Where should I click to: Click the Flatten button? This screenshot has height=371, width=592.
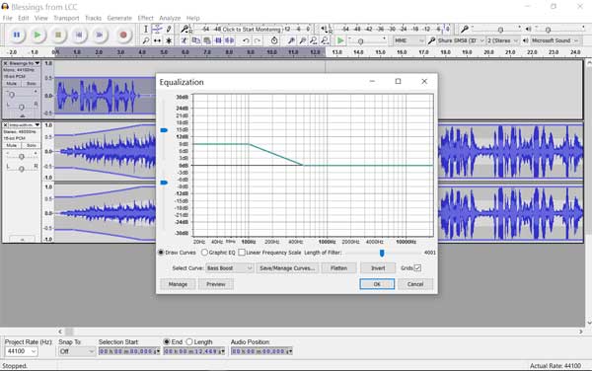pyautogui.click(x=338, y=268)
